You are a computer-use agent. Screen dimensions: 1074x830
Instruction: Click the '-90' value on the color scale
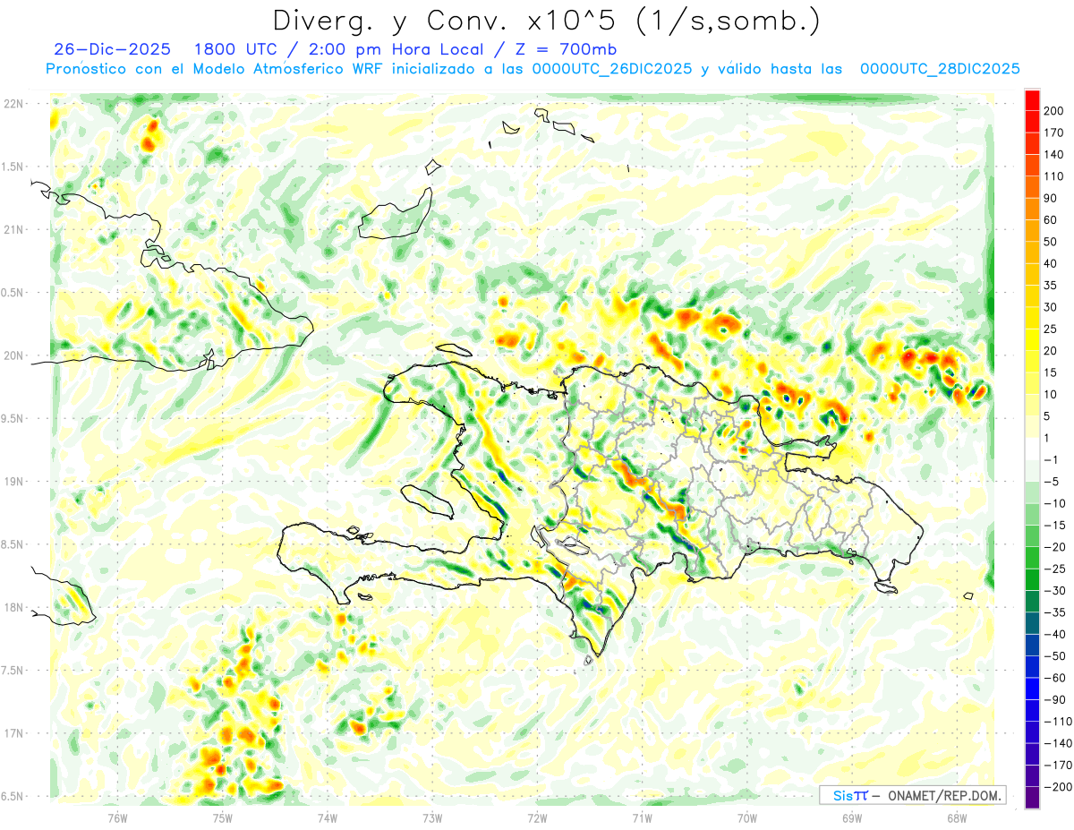pyautogui.click(x=1053, y=699)
